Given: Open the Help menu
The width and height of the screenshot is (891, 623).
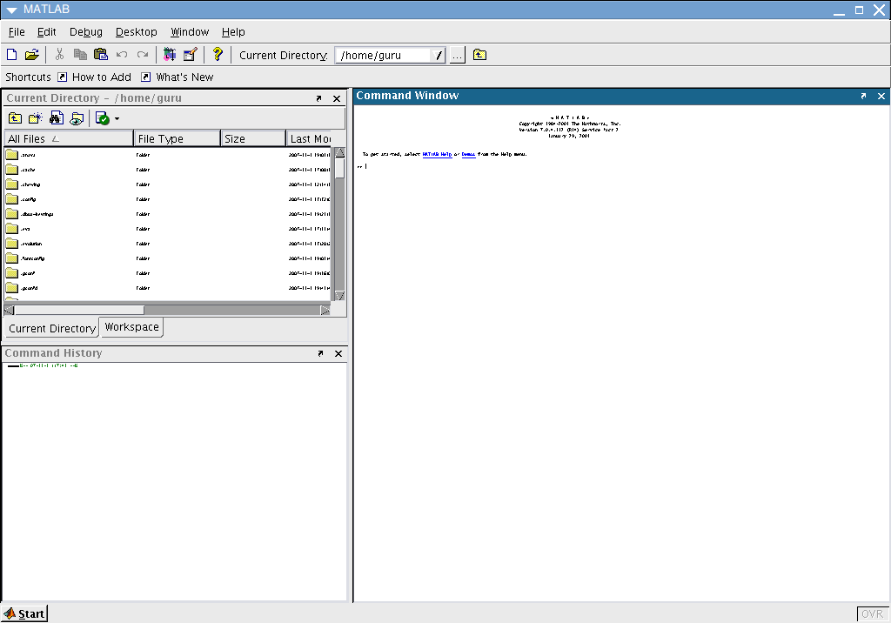Looking at the screenshot, I should click(233, 32).
